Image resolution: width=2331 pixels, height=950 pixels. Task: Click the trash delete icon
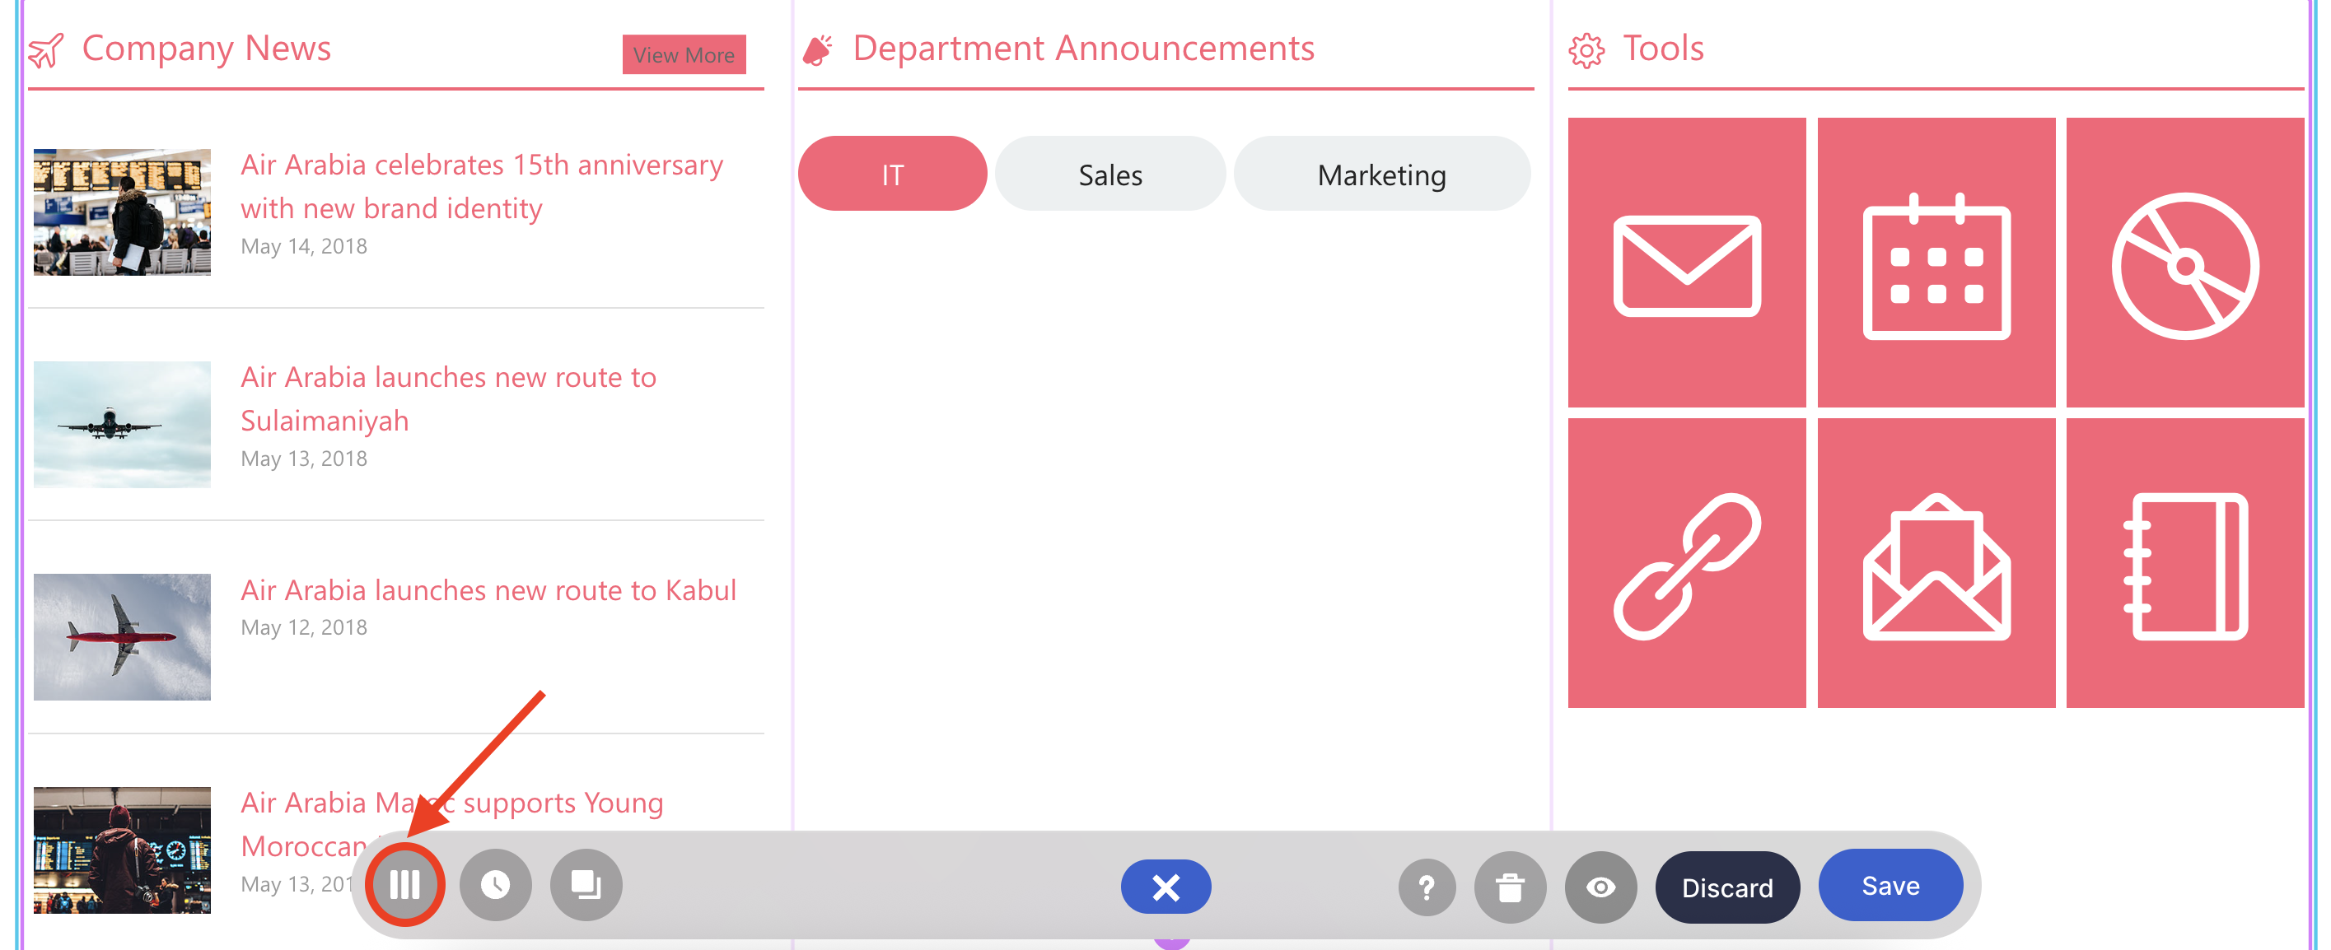pos(1509,887)
